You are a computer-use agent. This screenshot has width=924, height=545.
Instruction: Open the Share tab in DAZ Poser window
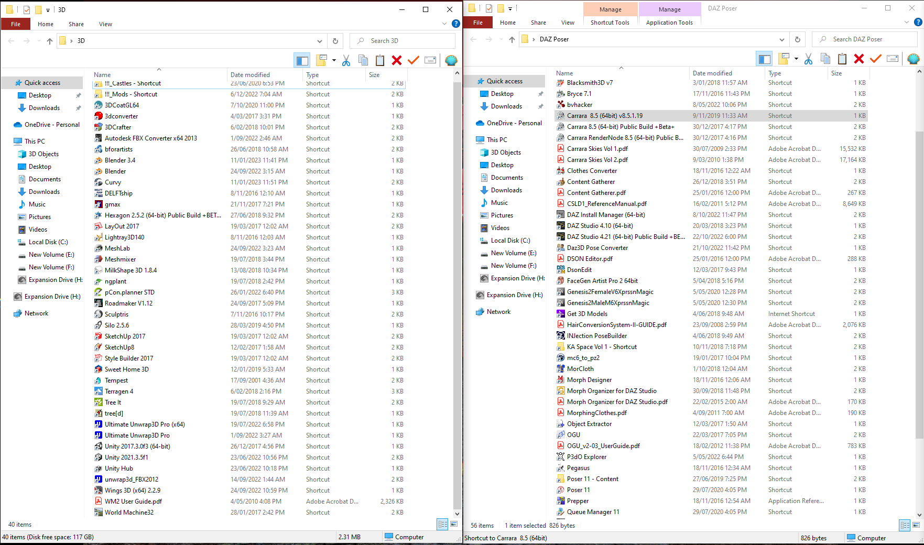pos(538,22)
